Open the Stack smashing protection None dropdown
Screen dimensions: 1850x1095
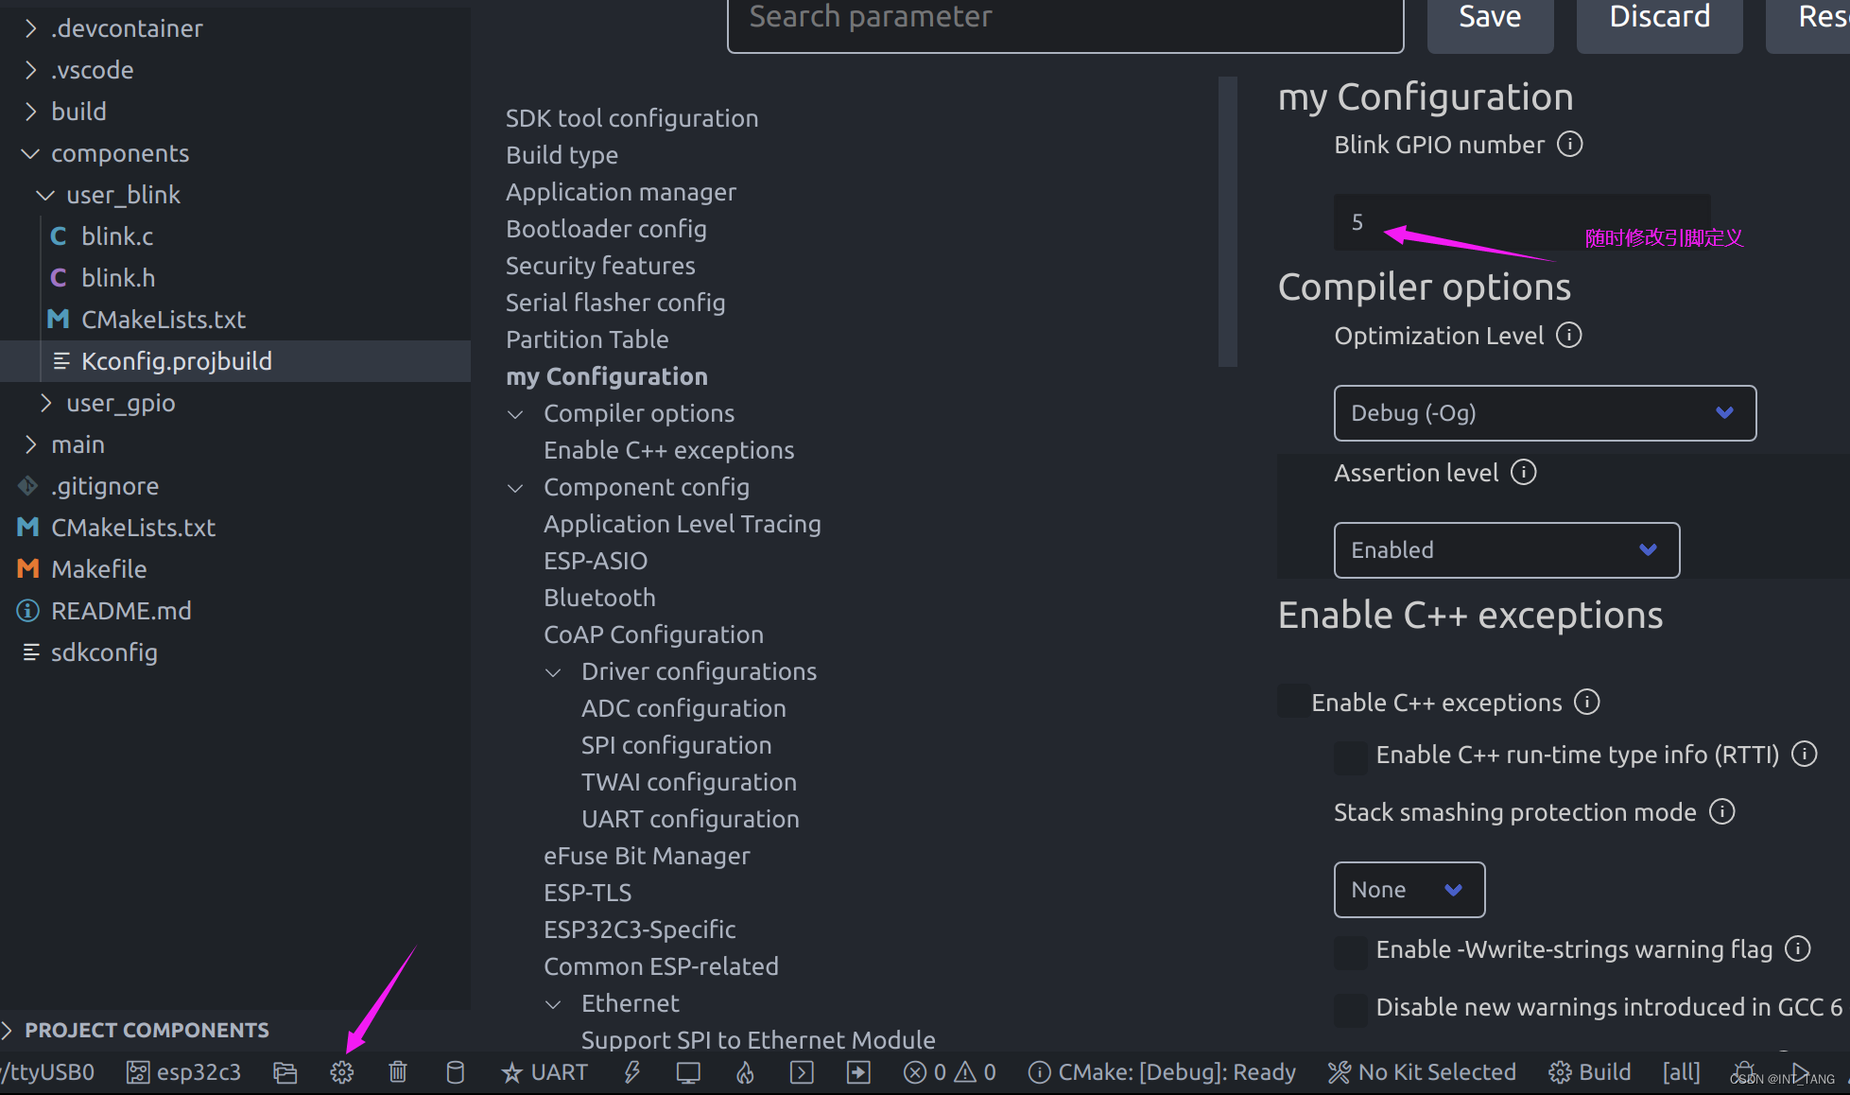tap(1409, 890)
